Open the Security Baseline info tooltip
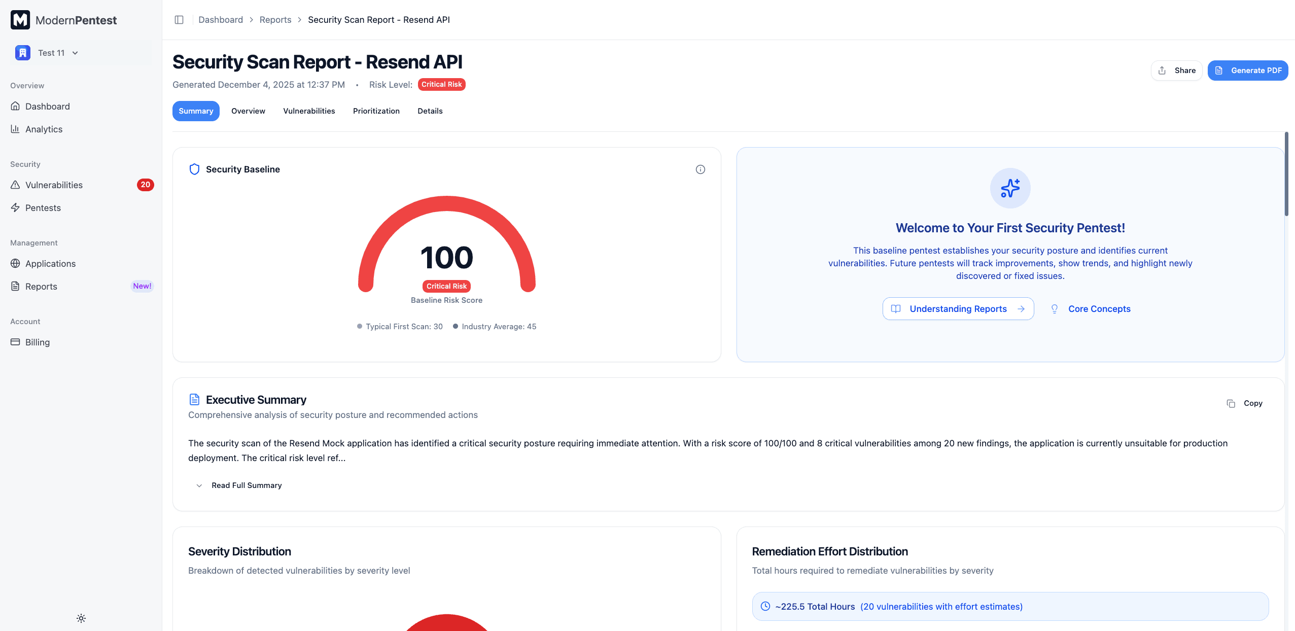Viewport: 1295px width, 631px height. coord(701,169)
